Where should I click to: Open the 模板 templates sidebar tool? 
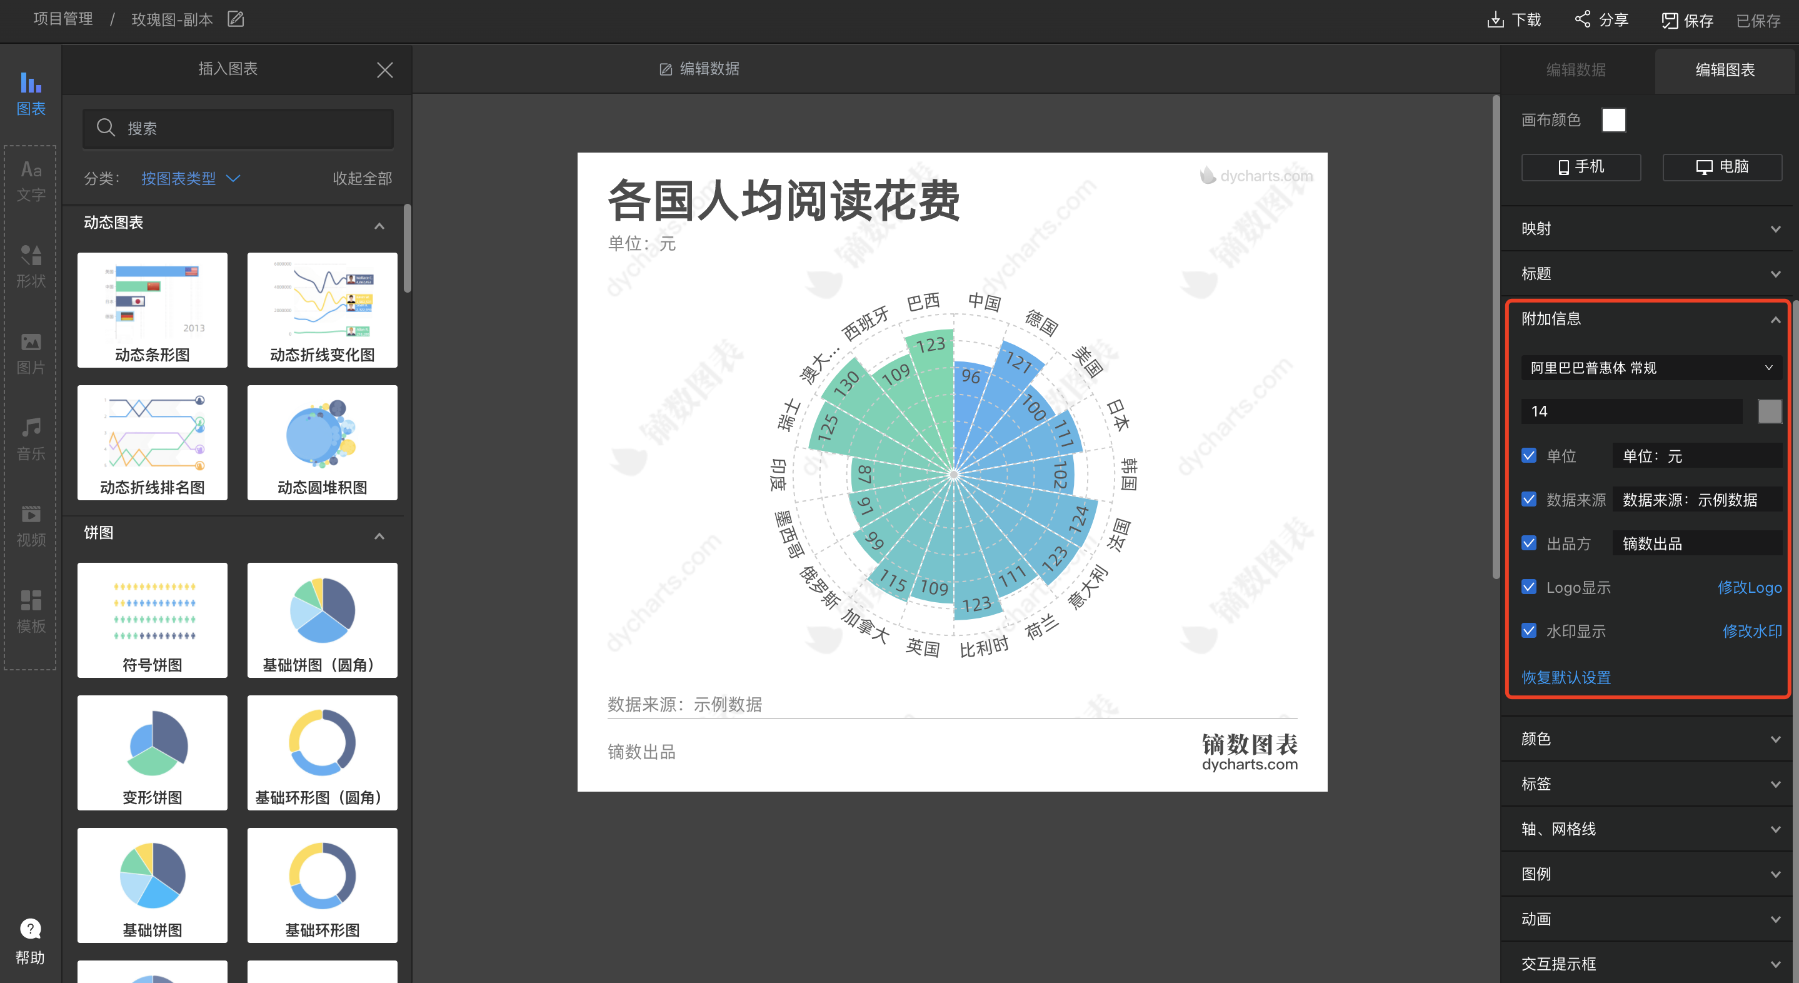tap(31, 612)
